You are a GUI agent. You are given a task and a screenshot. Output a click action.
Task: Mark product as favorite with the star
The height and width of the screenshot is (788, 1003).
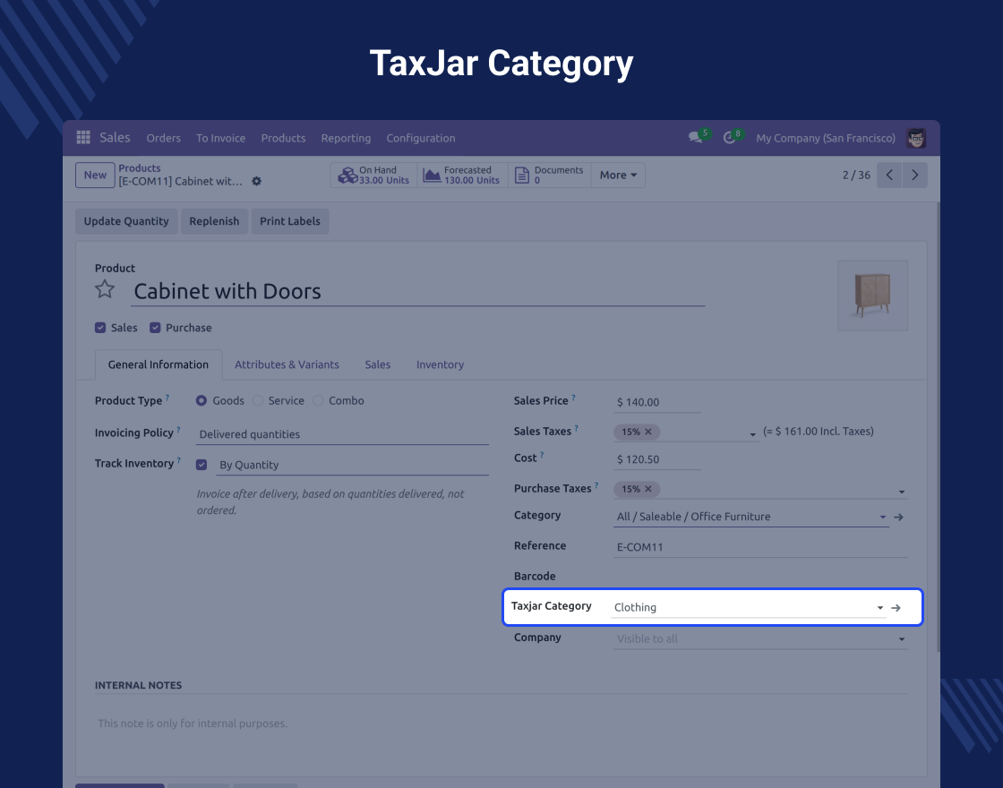[x=105, y=290]
